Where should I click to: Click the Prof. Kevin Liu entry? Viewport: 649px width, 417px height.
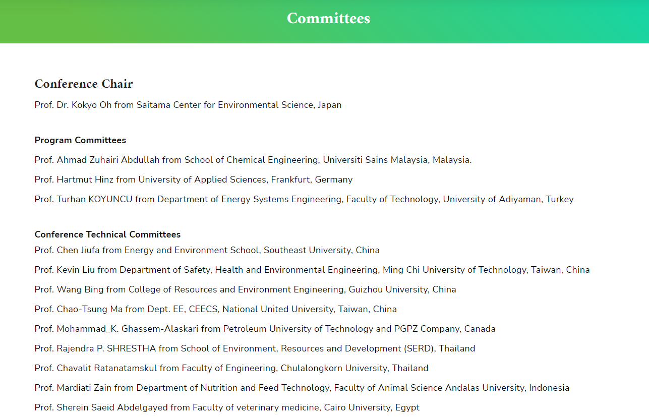tap(312, 270)
